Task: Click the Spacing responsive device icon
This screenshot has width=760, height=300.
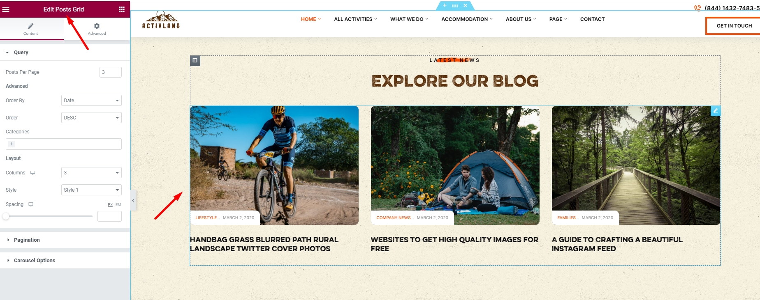Action: coord(30,204)
